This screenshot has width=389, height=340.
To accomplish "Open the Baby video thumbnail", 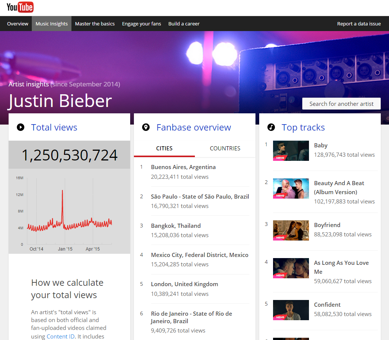I will coord(291,151).
